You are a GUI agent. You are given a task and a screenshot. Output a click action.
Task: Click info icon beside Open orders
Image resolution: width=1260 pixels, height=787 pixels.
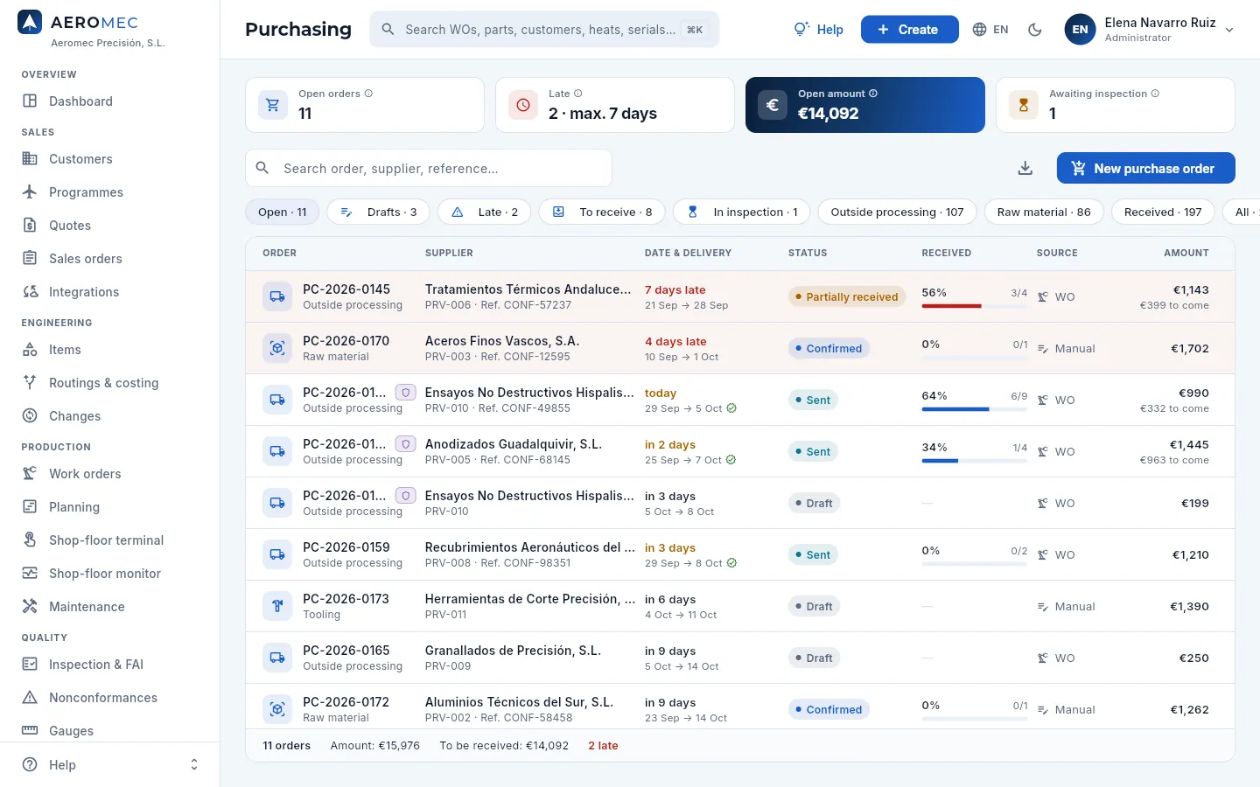tap(368, 94)
